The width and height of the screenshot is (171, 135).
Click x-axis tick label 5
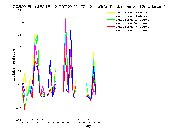pyautogui.click(x=32, y=123)
